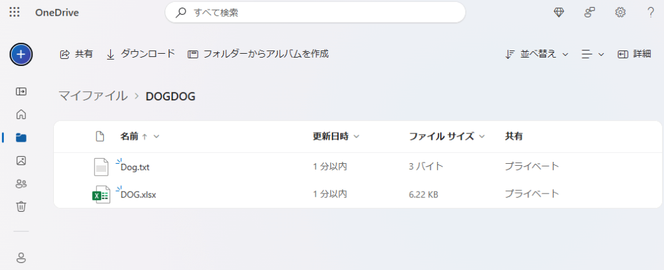Select My files folder icon in sidebar

[21, 137]
